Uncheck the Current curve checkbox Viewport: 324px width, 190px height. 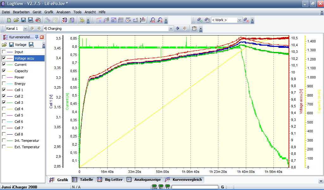point(4,64)
